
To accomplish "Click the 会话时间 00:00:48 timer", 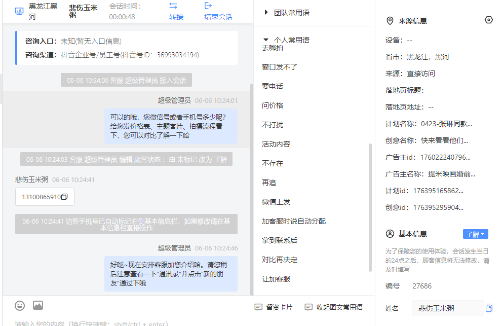I will [x=125, y=11].
